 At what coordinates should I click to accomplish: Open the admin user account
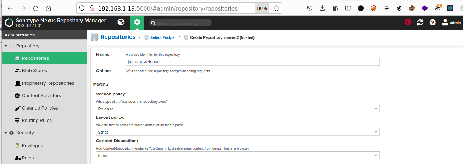(451, 22)
